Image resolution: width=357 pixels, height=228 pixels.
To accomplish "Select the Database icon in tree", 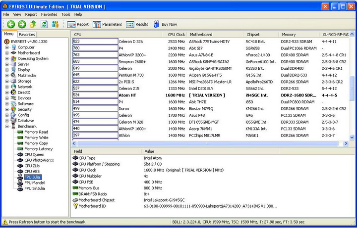I will tap(14, 121).
